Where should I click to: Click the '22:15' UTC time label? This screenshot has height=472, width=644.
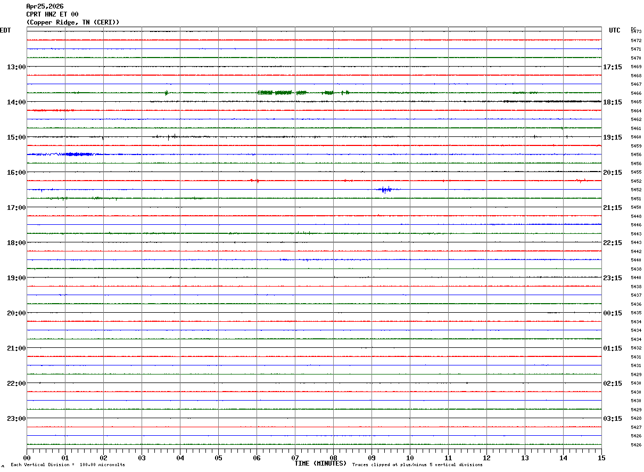(x=612, y=243)
